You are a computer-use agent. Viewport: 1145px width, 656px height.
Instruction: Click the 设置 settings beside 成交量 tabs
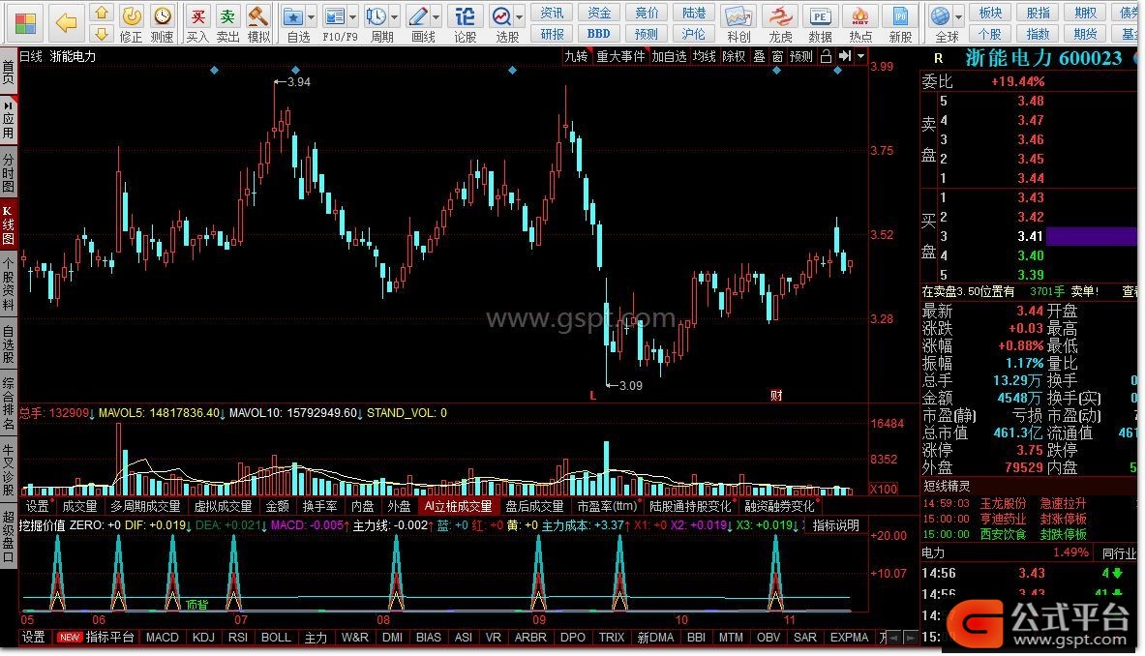point(37,506)
